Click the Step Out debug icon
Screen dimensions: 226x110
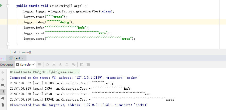[x=67, y=65]
